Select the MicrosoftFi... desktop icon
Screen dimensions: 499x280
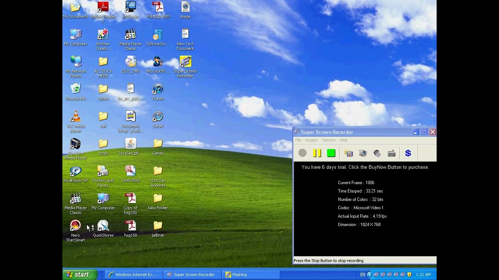158,65
